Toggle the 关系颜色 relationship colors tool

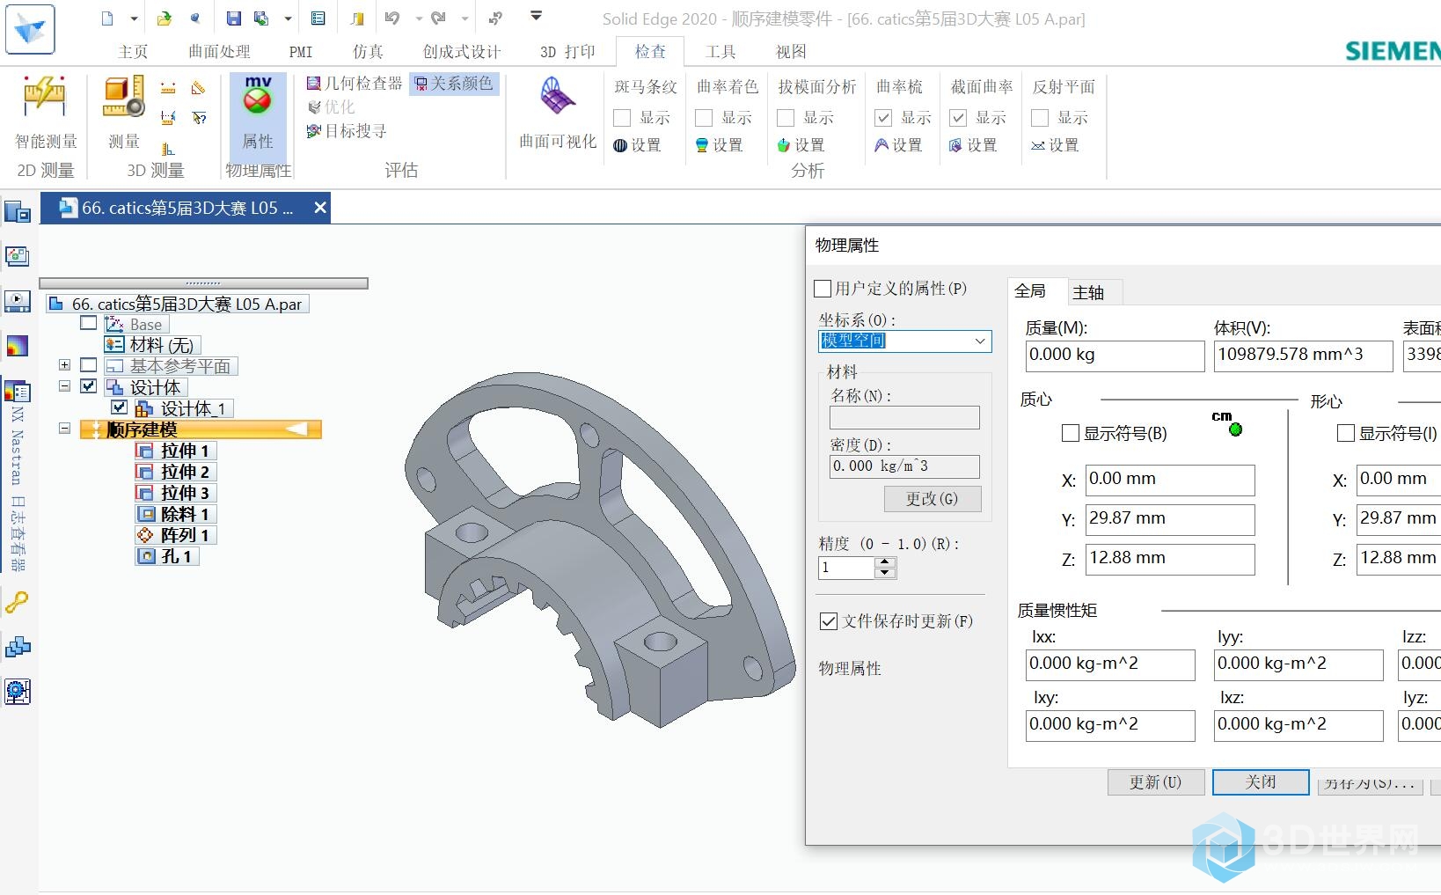(x=454, y=84)
